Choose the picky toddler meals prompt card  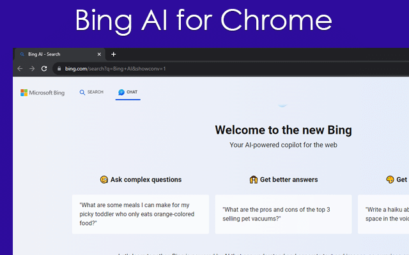[141, 214]
